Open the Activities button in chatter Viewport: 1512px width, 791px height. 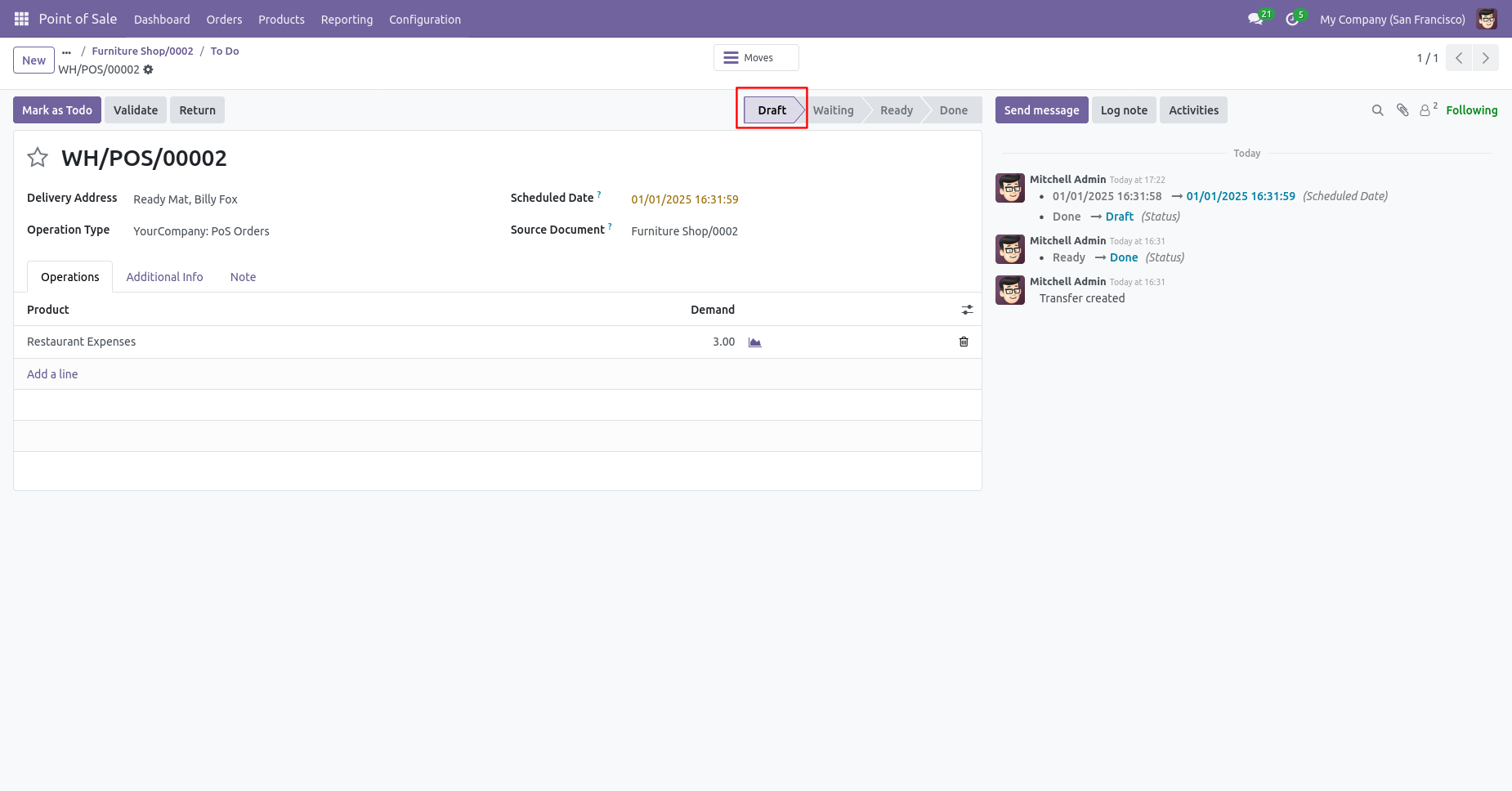point(1193,110)
